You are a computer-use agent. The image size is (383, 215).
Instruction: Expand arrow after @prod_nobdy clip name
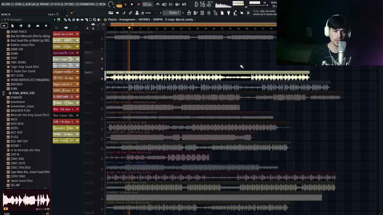(195, 20)
